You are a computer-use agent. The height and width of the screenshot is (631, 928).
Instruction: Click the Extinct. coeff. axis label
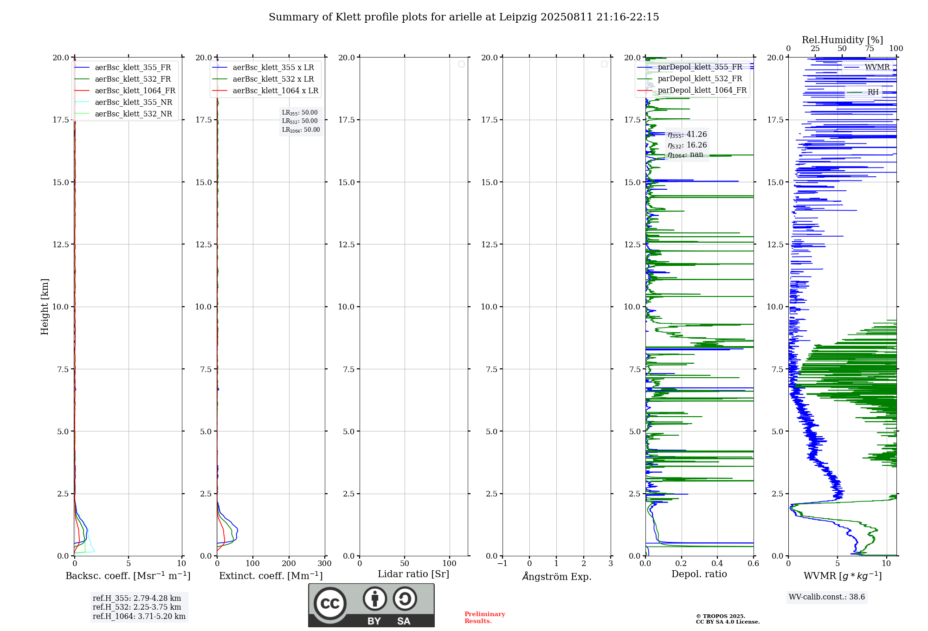point(271,575)
